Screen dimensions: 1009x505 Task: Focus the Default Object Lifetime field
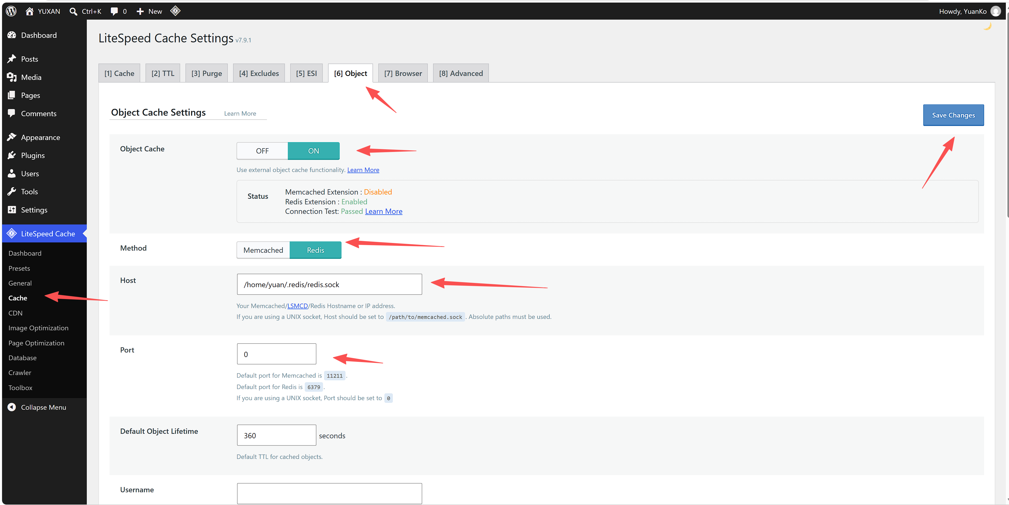coord(276,435)
